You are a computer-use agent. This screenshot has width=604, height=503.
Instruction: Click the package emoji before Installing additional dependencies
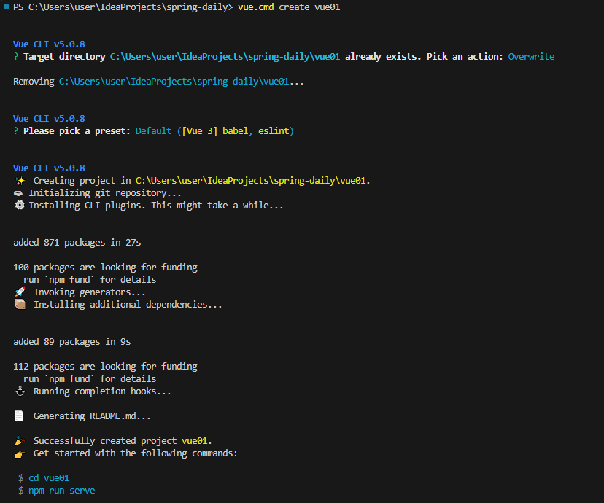(20, 305)
